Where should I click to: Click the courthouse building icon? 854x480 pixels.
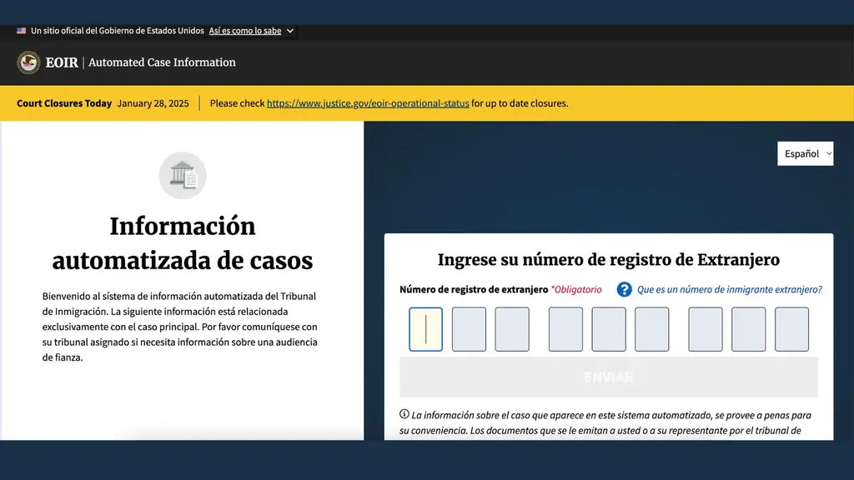(x=183, y=175)
